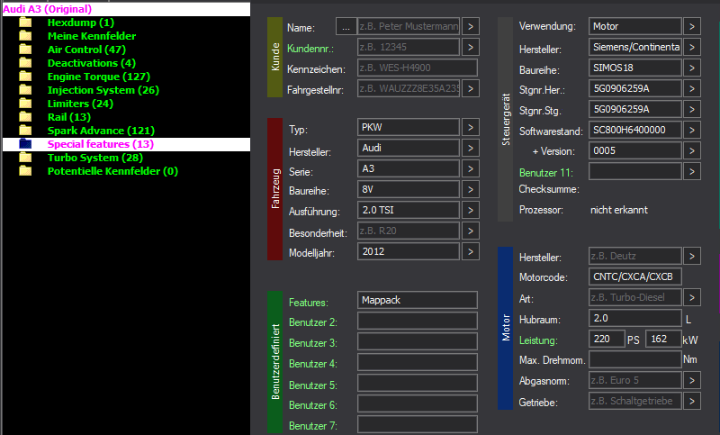Click the Benutzer 5 input field
The height and width of the screenshot is (435, 720).
pyautogui.click(x=418, y=383)
